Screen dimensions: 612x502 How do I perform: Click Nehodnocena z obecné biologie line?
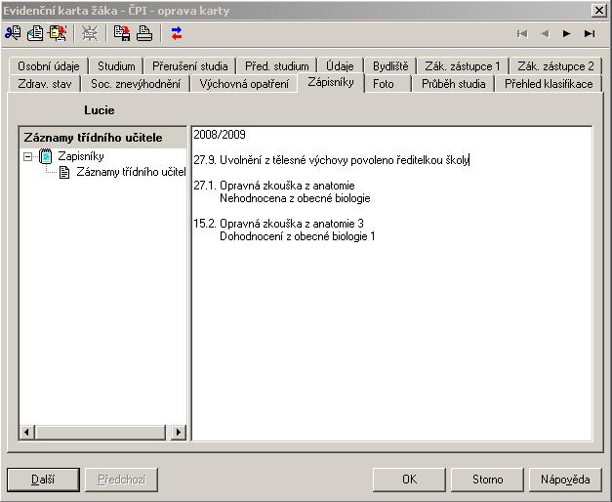[295, 198]
